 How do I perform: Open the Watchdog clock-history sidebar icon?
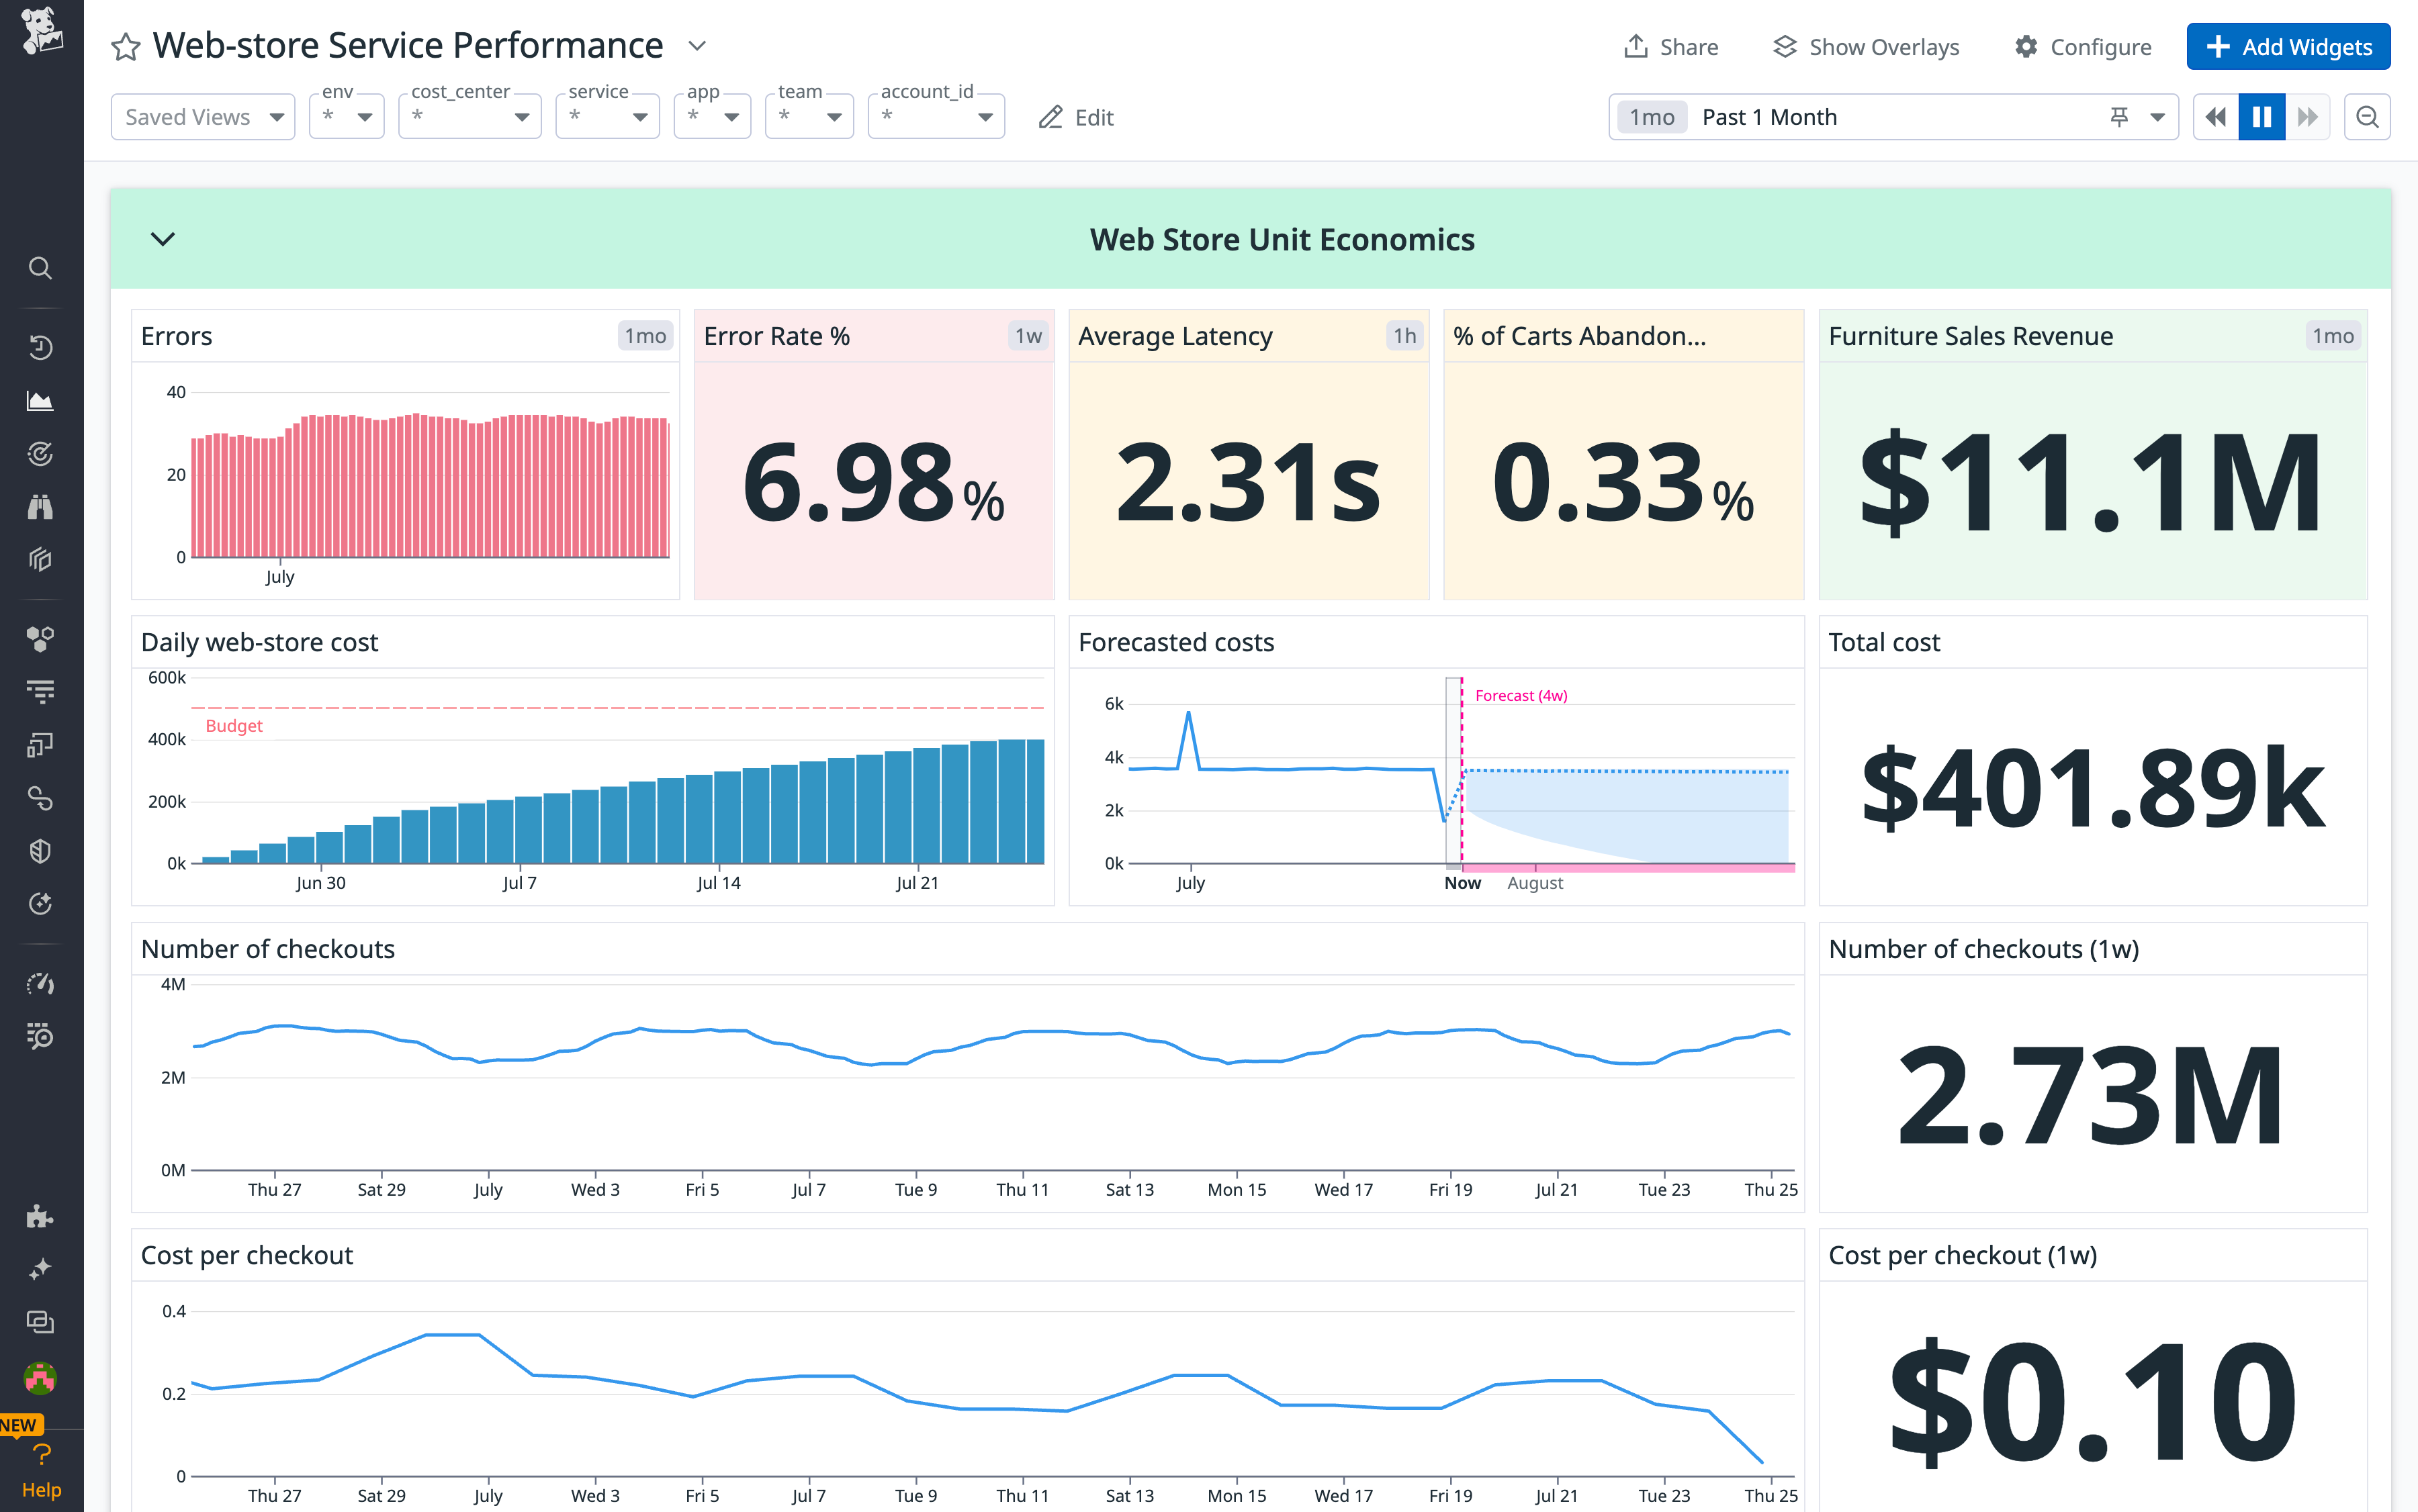pyautogui.click(x=40, y=347)
